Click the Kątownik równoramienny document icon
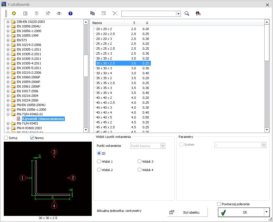Screen dimensions: 273x222 tap(19, 119)
